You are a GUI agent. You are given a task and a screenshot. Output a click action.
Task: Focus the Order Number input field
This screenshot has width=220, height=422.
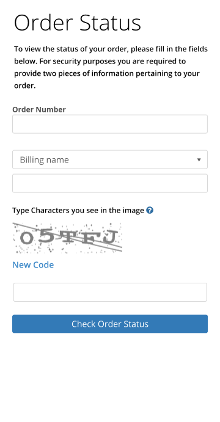point(110,124)
